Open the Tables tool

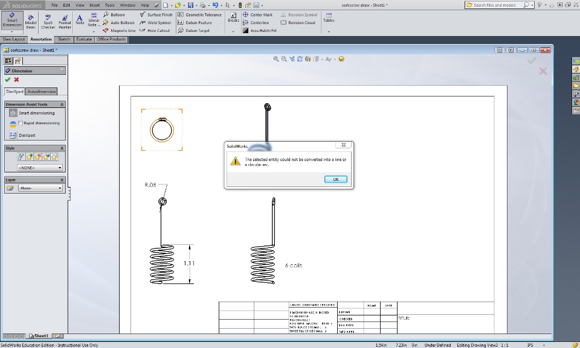329,17
